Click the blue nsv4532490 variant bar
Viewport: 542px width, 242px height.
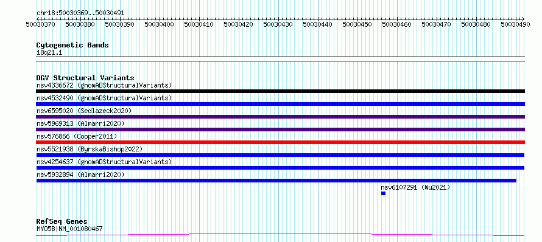point(280,104)
